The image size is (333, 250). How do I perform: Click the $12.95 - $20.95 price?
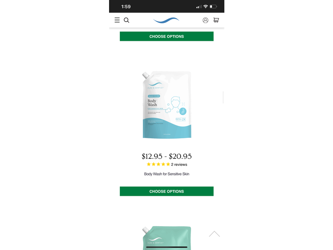click(166, 156)
